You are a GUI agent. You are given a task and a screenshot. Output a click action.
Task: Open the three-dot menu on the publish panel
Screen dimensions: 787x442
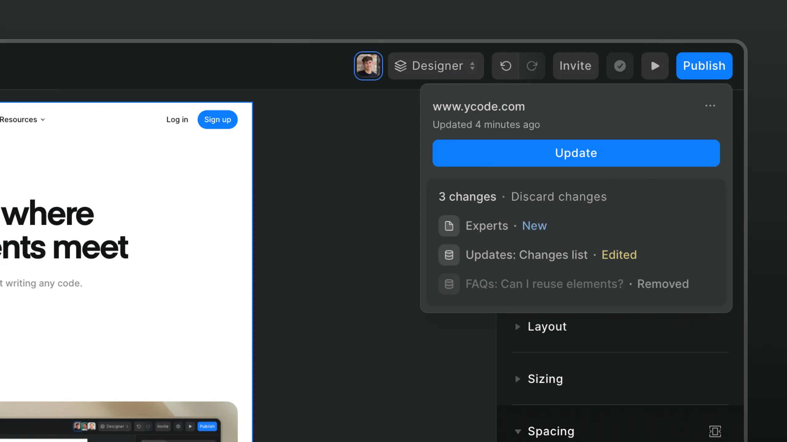tap(710, 106)
